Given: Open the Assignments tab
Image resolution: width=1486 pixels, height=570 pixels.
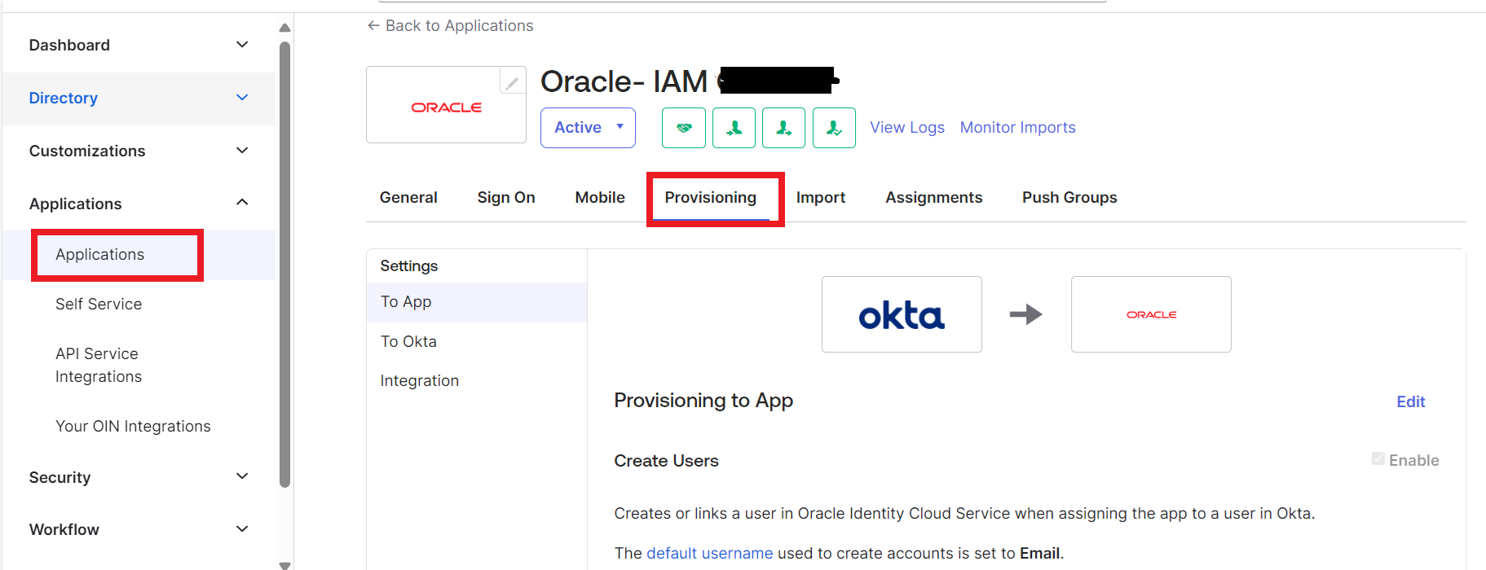Looking at the screenshot, I should point(934,197).
